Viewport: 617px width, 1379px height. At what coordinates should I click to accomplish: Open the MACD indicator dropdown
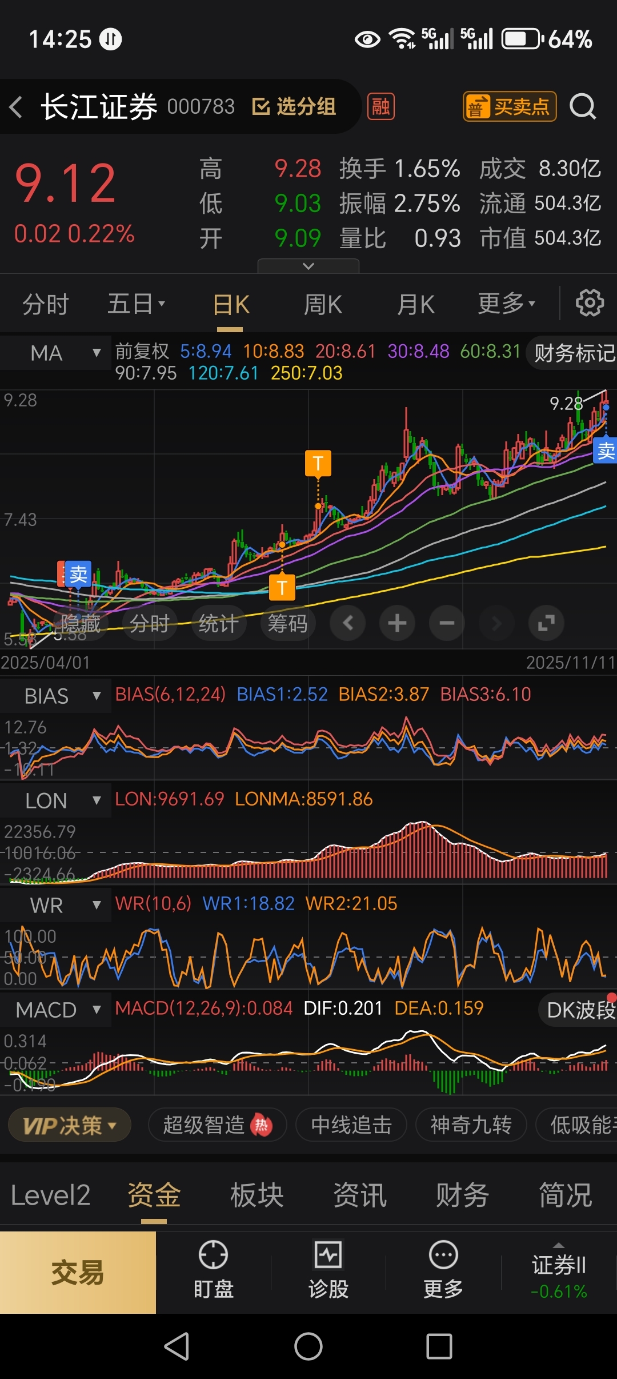tap(55, 1010)
